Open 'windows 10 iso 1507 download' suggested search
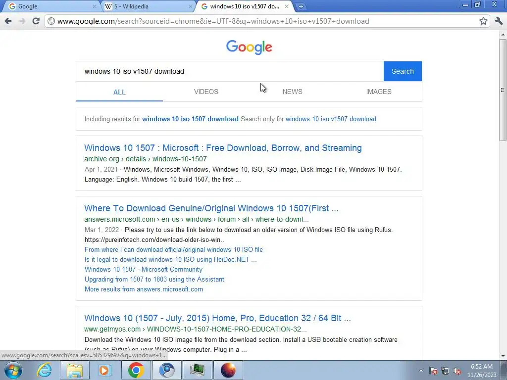This screenshot has height=380, width=507. click(x=190, y=119)
